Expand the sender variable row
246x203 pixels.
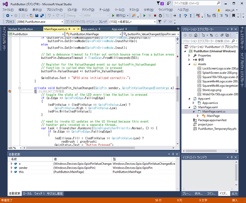(11, 168)
